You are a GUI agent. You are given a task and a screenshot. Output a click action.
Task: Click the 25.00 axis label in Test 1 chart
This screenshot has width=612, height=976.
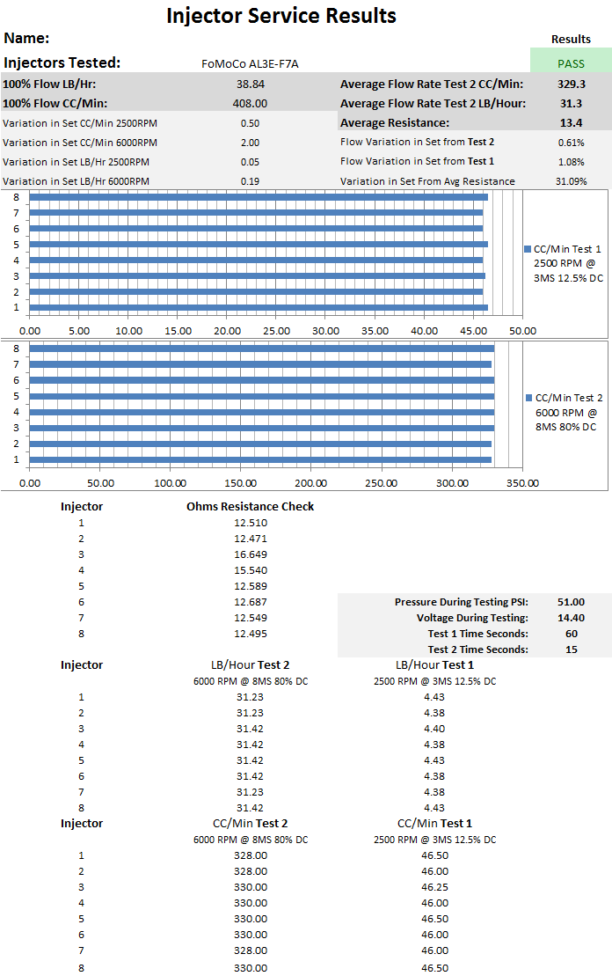276,331
